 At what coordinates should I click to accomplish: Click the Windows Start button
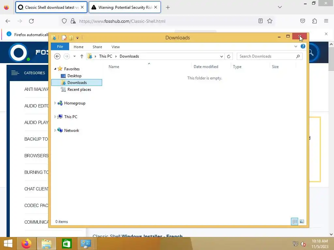click(8, 243)
